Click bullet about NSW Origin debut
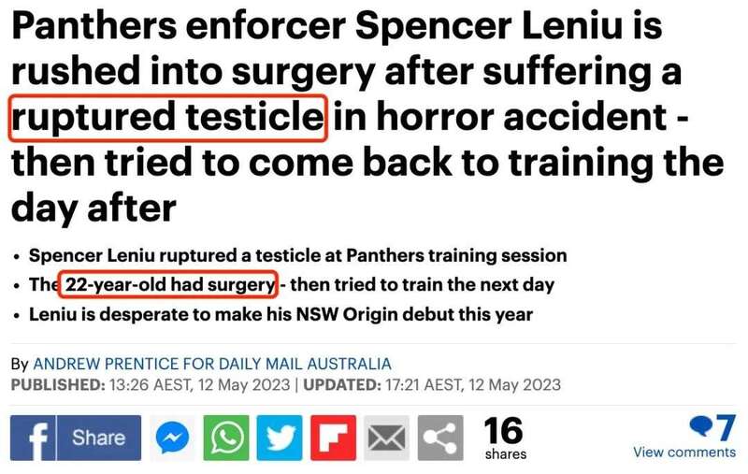This screenshot has height=474, width=748. tap(281, 315)
